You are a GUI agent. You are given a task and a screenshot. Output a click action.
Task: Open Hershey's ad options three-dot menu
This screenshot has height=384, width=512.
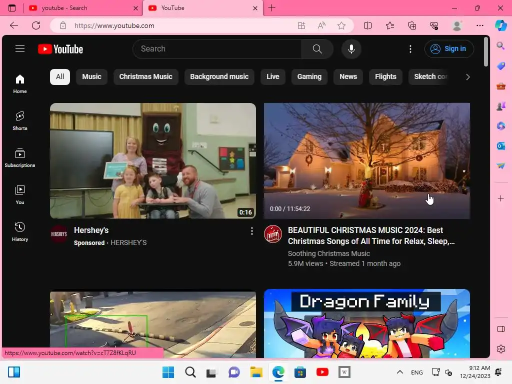pos(252,231)
